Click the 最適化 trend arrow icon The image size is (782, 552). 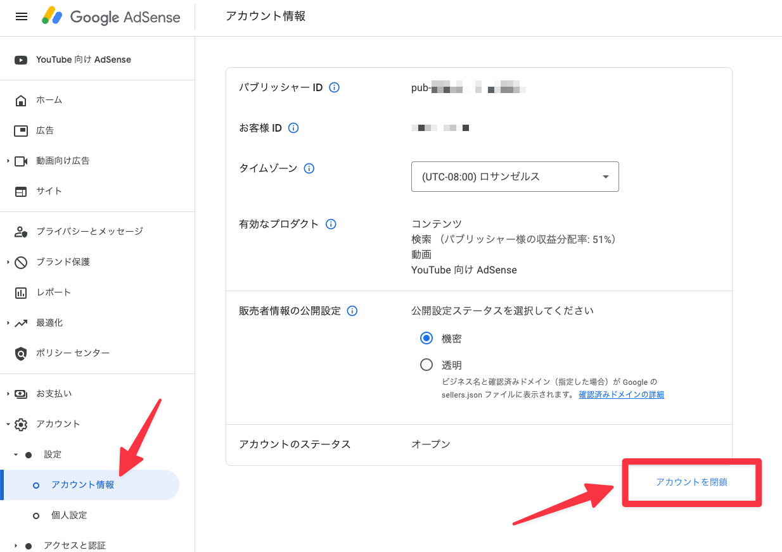(x=21, y=323)
